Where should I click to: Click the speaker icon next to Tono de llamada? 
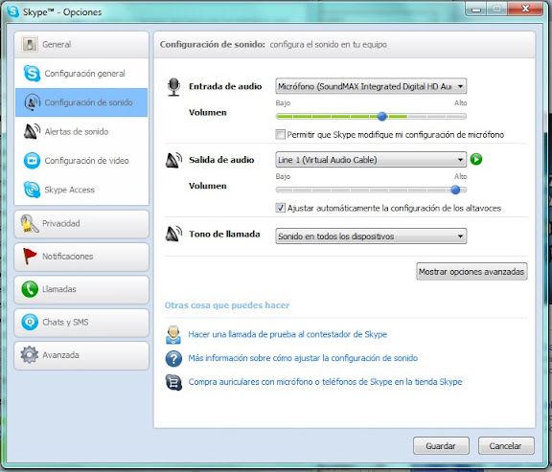[x=173, y=234]
